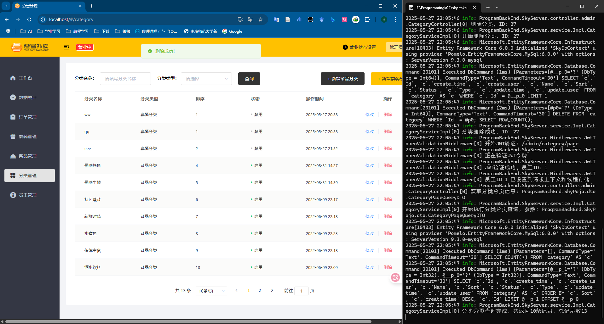This screenshot has height=324, width=604.
Task: Click the 新增菜品分类 button
Action: (342, 79)
